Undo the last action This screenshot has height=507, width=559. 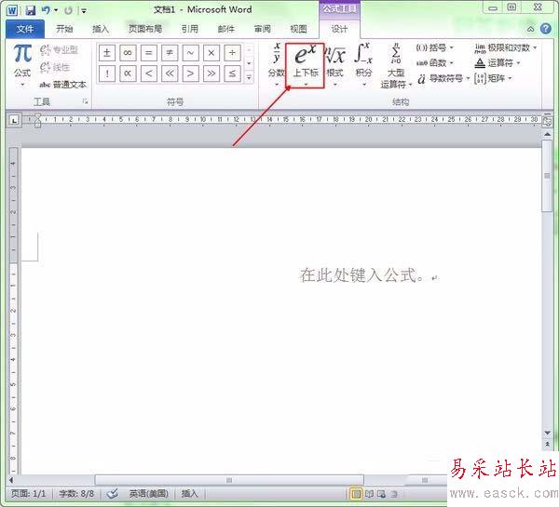pyautogui.click(x=46, y=10)
